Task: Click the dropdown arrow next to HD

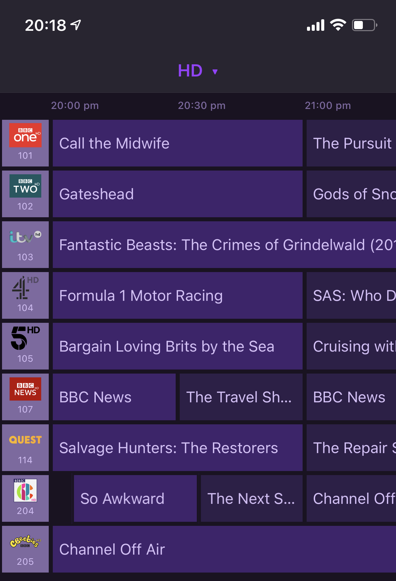Action: [215, 72]
